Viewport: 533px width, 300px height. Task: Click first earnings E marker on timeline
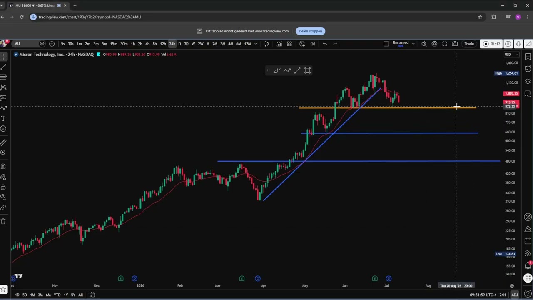pos(121,278)
